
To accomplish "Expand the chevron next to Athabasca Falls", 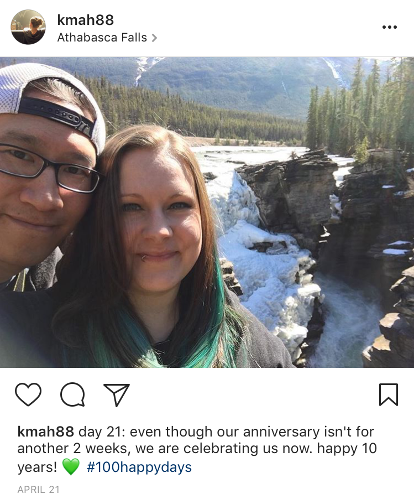I will [x=154, y=38].
